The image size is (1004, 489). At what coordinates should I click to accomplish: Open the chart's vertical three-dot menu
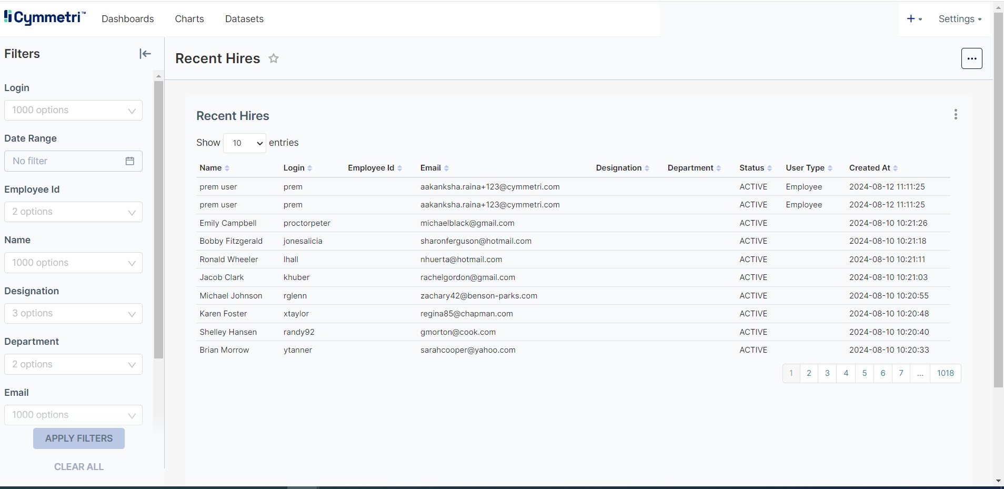(956, 115)
